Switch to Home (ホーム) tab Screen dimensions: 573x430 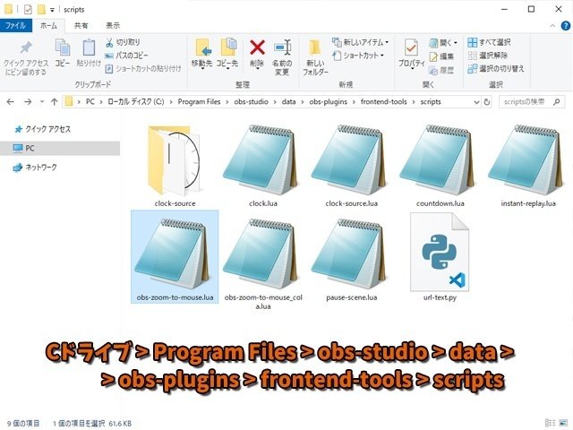pos(48,26)
